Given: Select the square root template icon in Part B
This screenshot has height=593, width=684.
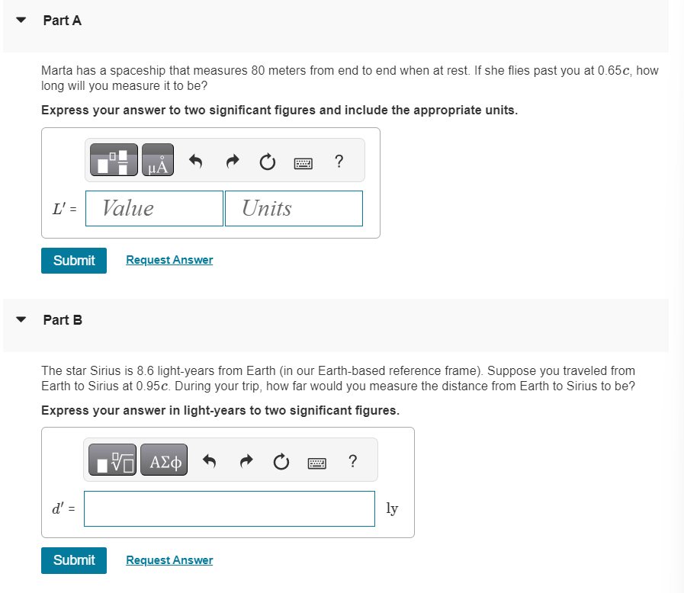Looking at the screenshot, I should coord(111,459).
